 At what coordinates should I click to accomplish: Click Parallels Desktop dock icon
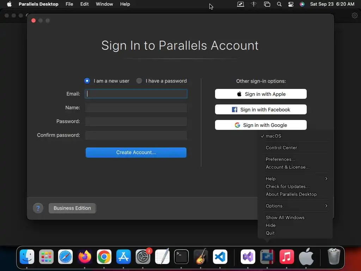coord(267,257)
